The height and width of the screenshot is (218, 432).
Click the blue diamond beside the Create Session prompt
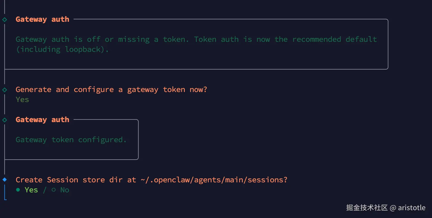[5, 180]
